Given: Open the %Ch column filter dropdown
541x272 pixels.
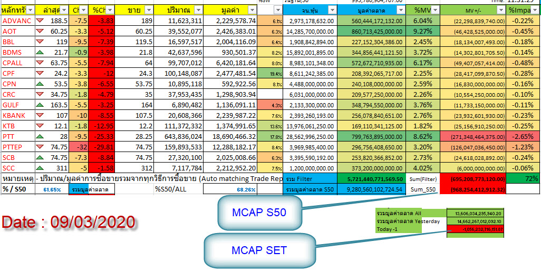Looking at the screenshot, I should [x=110, y=10].
